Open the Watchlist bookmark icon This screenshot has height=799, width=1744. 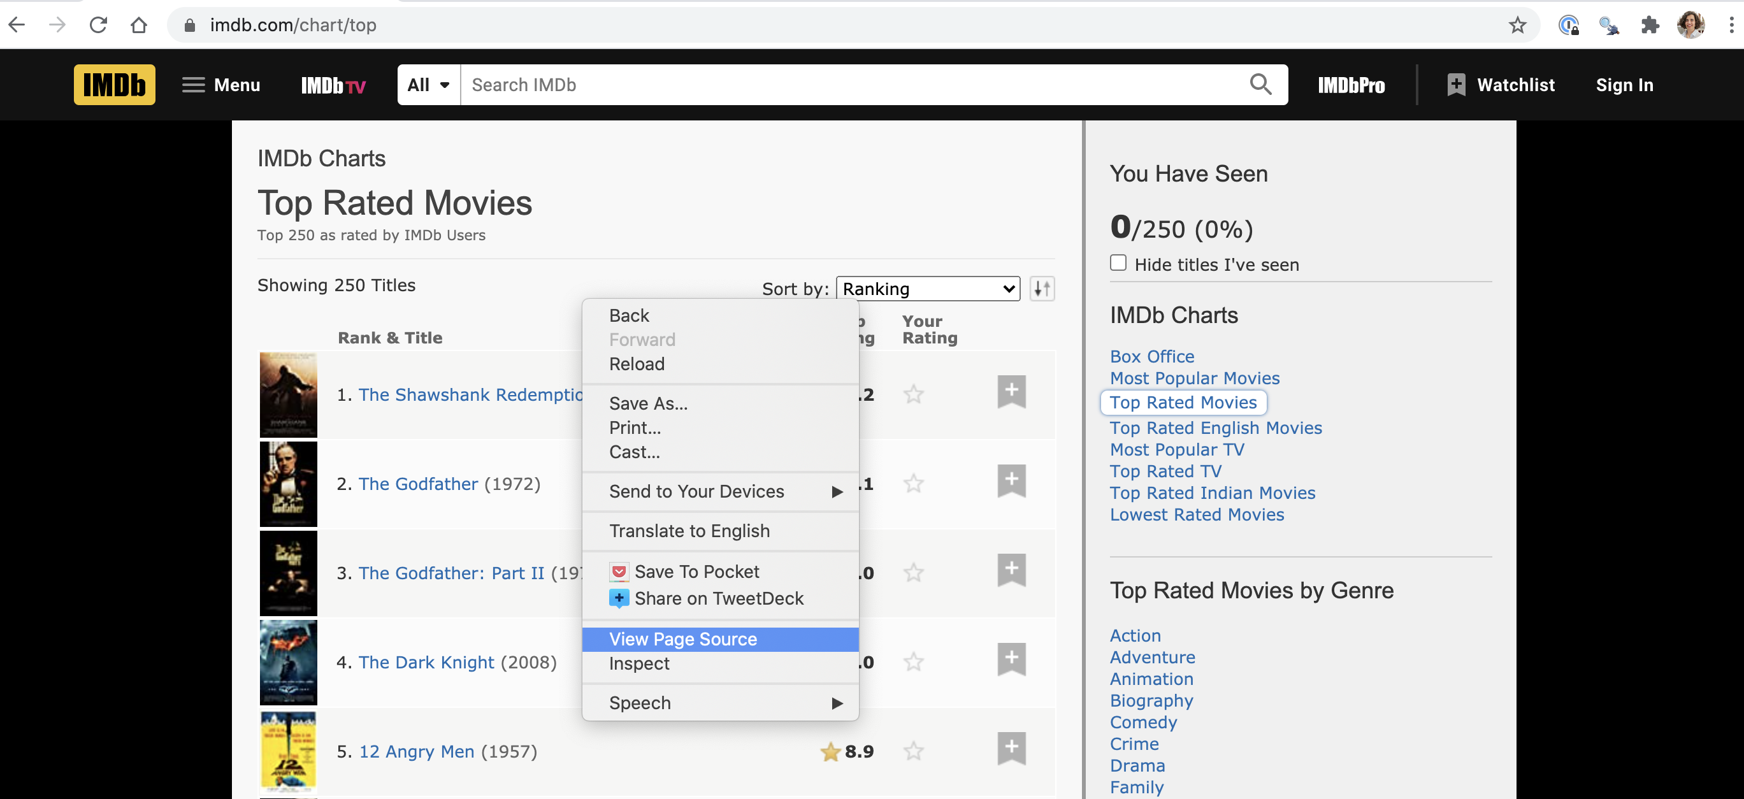point(1455,85)
